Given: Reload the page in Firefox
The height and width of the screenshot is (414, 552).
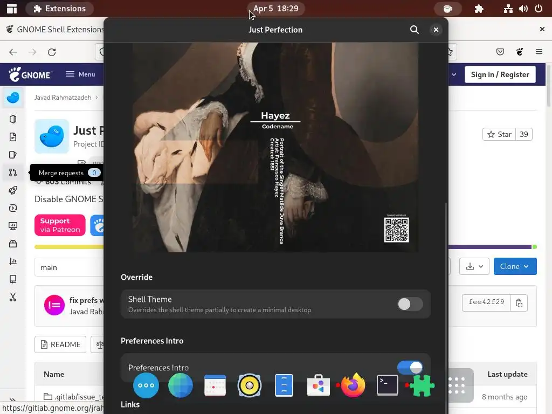Looking at the screenshot, I should [52, 52].
